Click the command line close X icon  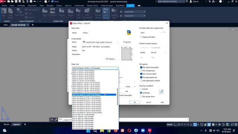coord(52,119)
